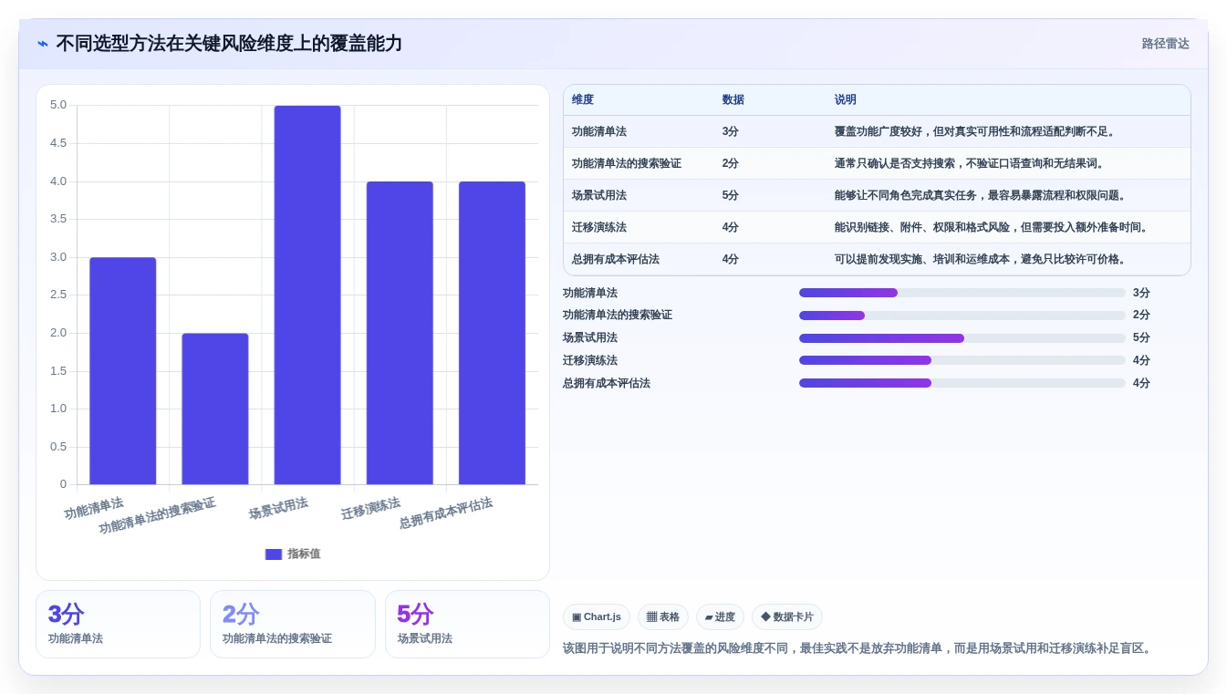Click the description starting 可以提前发现实施
The image size is (1227, 694).
pos(980,259)
